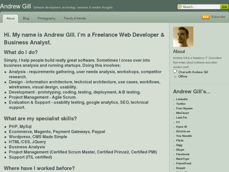Click the 'HTML/CSS, JQuery' list item
The width and height of the screenshot is (229, 172).
(x=27, y=142)
